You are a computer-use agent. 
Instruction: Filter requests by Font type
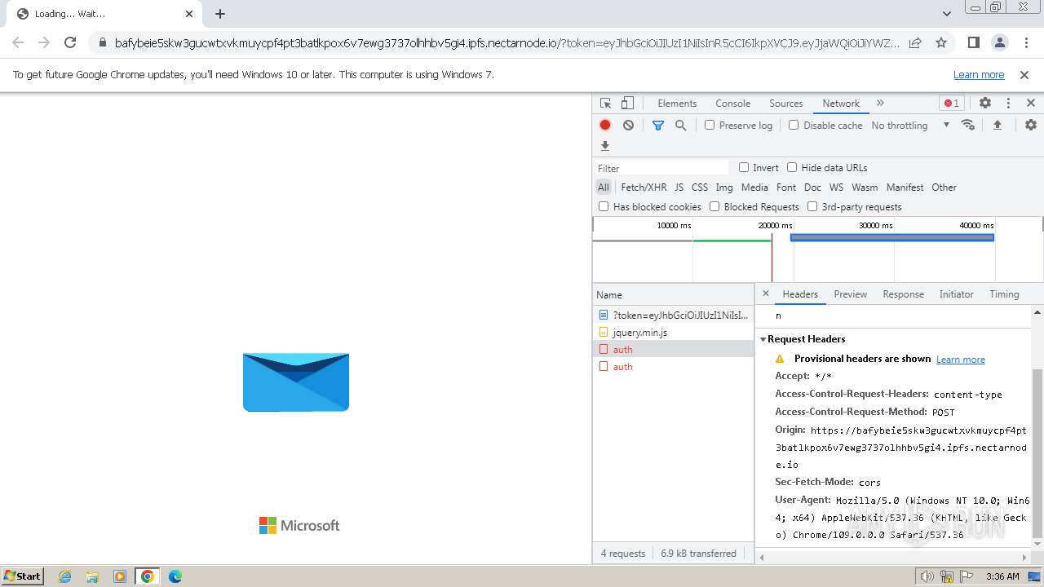(786, 188)
